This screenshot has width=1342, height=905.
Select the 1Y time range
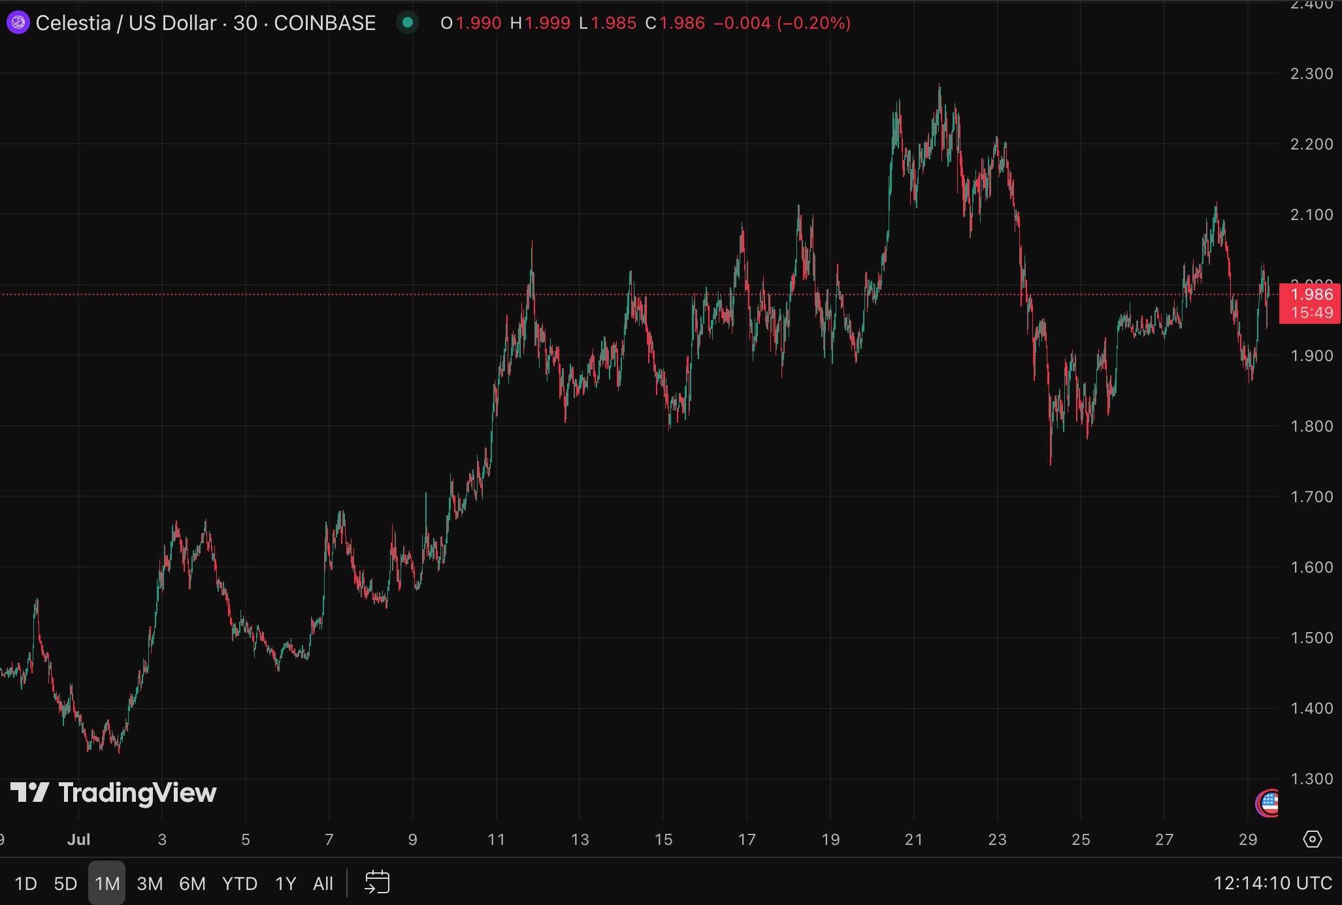pyautogui.click(x=286, y=883)
